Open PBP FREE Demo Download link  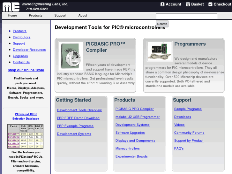[x=78, y=118]
